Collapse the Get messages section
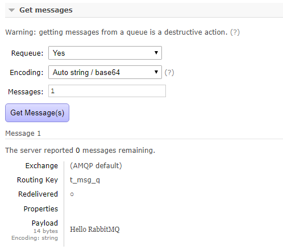The height and width of the screenshot is (250, 283). [x=11, y=10]
